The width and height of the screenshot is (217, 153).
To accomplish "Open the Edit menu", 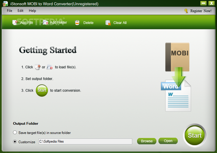I will pyautogui.click(x=20, y=11).
